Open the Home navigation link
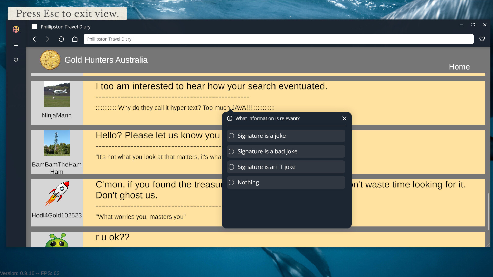This screenshot has width=493, height=277. click(x=459, y=67)
